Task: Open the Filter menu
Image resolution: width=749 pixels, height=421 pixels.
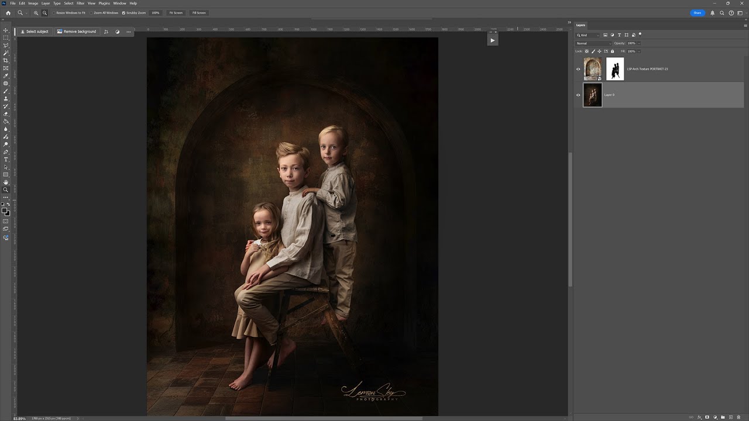Action: click(81, 4)
